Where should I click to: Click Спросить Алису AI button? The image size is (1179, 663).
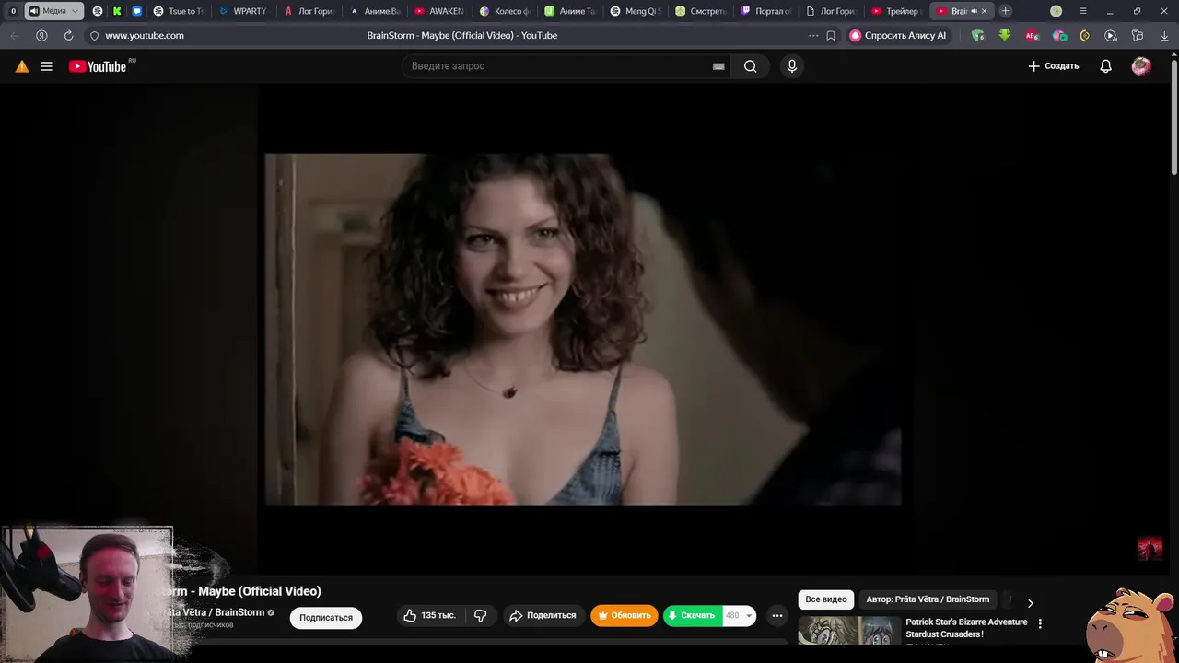click(898, 35)
